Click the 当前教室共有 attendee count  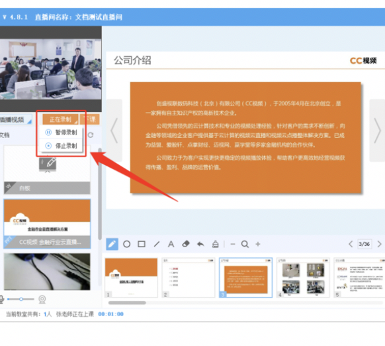pyautogui.click(x=28, y=314)
